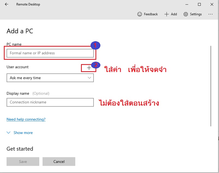The image size is (219, 173).
Task: Click the chevron in User account box
Action: tap(89, 78)
